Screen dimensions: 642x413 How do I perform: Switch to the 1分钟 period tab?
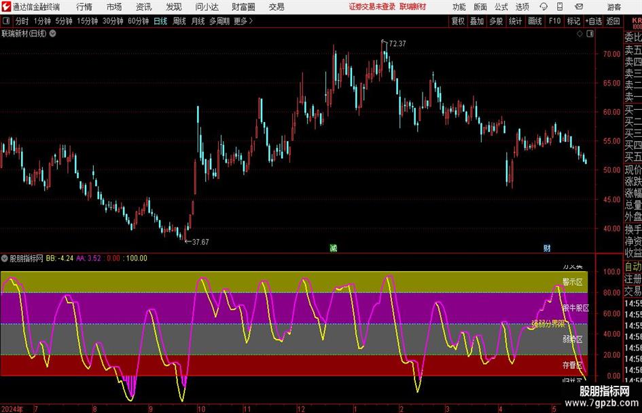[42, 21]
